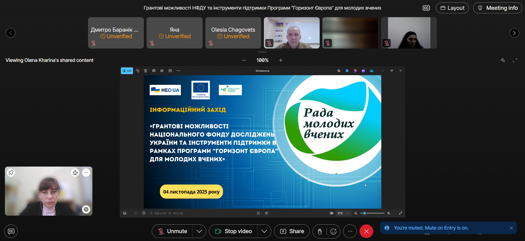Viewport: 525px width, 241px height.
Task: Pin the self-view video tile
Action: pyautogui.click(x=11, y=173)
